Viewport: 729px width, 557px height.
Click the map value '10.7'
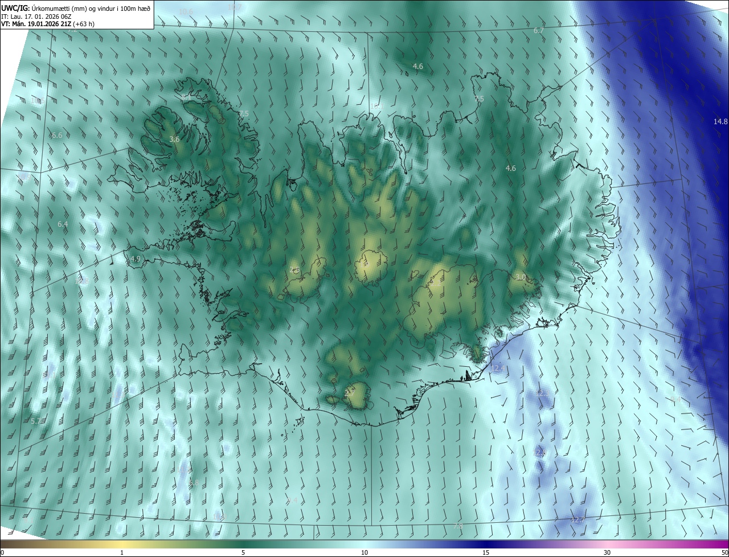point(235,7)
